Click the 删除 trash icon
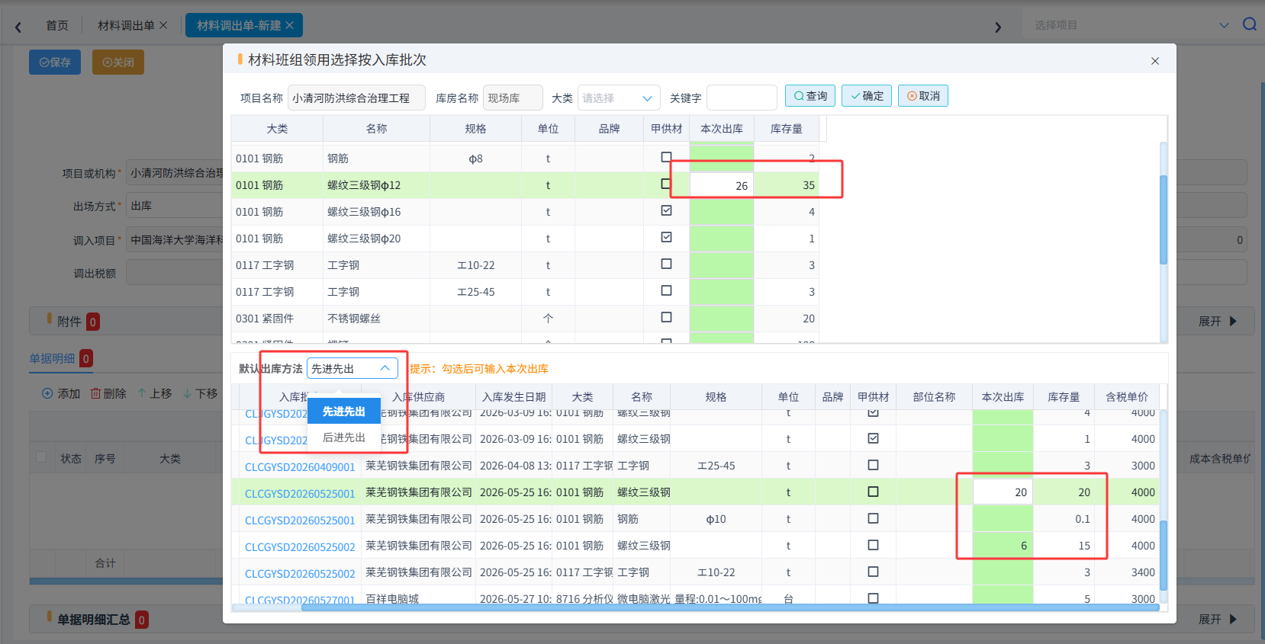This screenshot has width=1265, height=644. click(x=96, y=393)
